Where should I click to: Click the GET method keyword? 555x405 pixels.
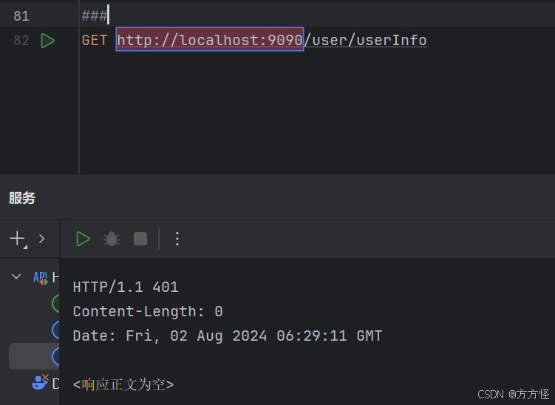[x=95, y=40]
